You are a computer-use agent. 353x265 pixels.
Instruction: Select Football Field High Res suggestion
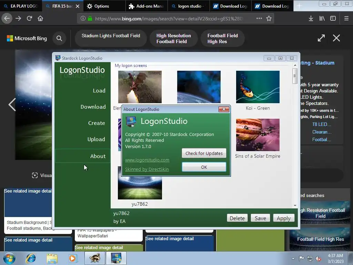click(x=222, y=38)
